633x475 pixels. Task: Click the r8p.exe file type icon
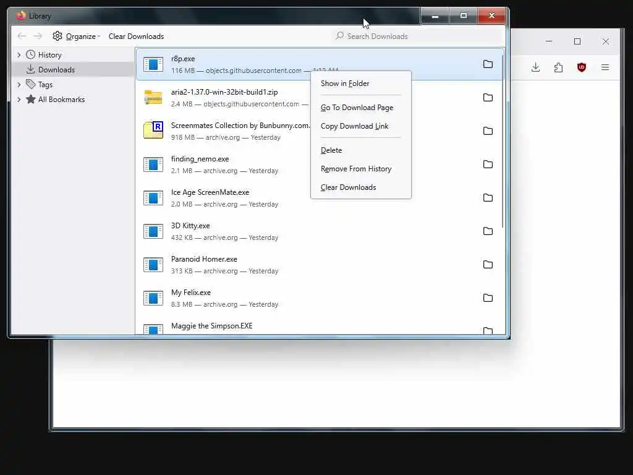(x=153, y=64)
